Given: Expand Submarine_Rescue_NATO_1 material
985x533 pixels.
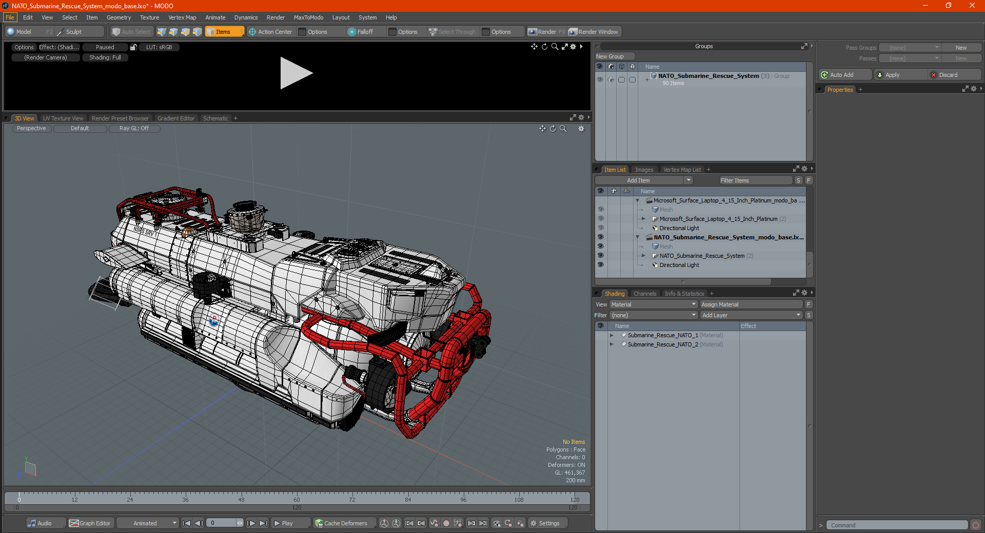Looking at the screenshot, I should 612,335.
